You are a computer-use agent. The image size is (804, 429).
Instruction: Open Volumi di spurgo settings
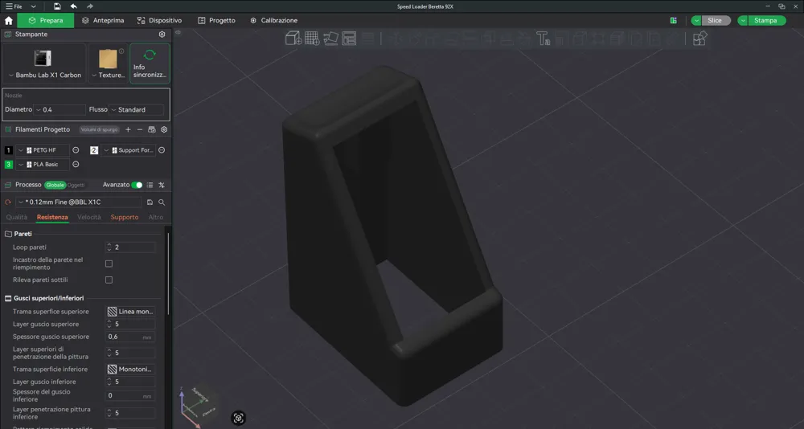(x=100, y=129)
